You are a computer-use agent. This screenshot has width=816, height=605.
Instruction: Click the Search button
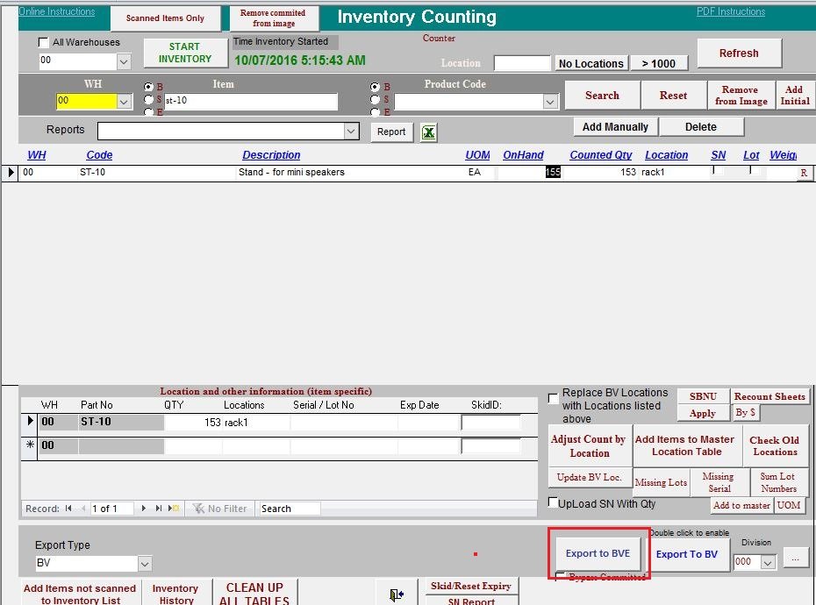602,96
